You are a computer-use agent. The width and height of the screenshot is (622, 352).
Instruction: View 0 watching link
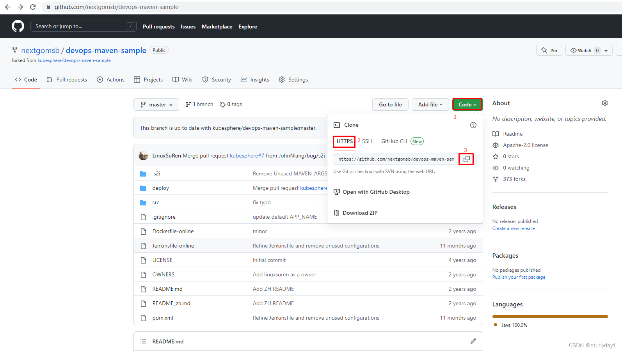(x=511, y=168)
